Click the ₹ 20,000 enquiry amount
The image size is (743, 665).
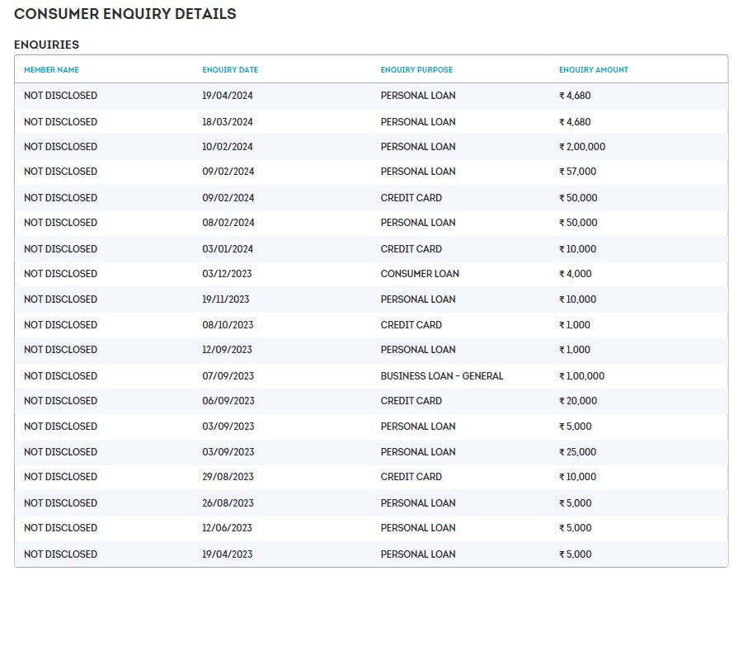[x=577, y=401]
